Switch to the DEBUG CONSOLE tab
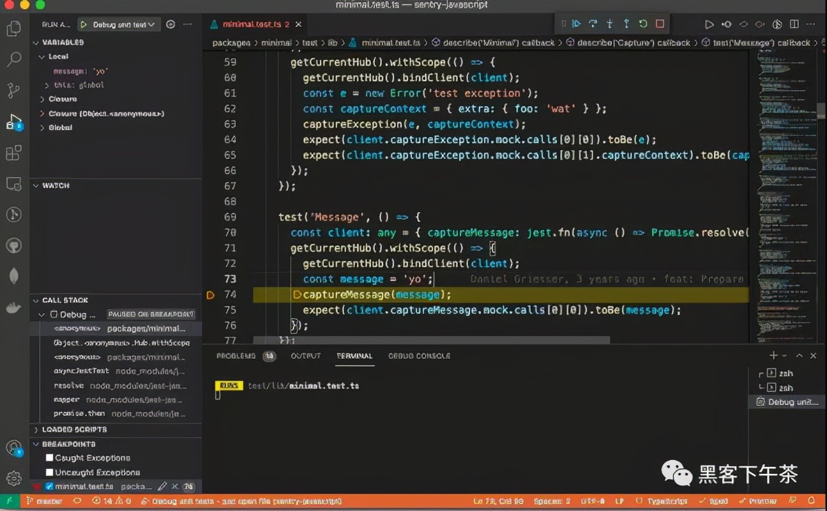Viewport: 827px width, 511px height. pos(419,356)
